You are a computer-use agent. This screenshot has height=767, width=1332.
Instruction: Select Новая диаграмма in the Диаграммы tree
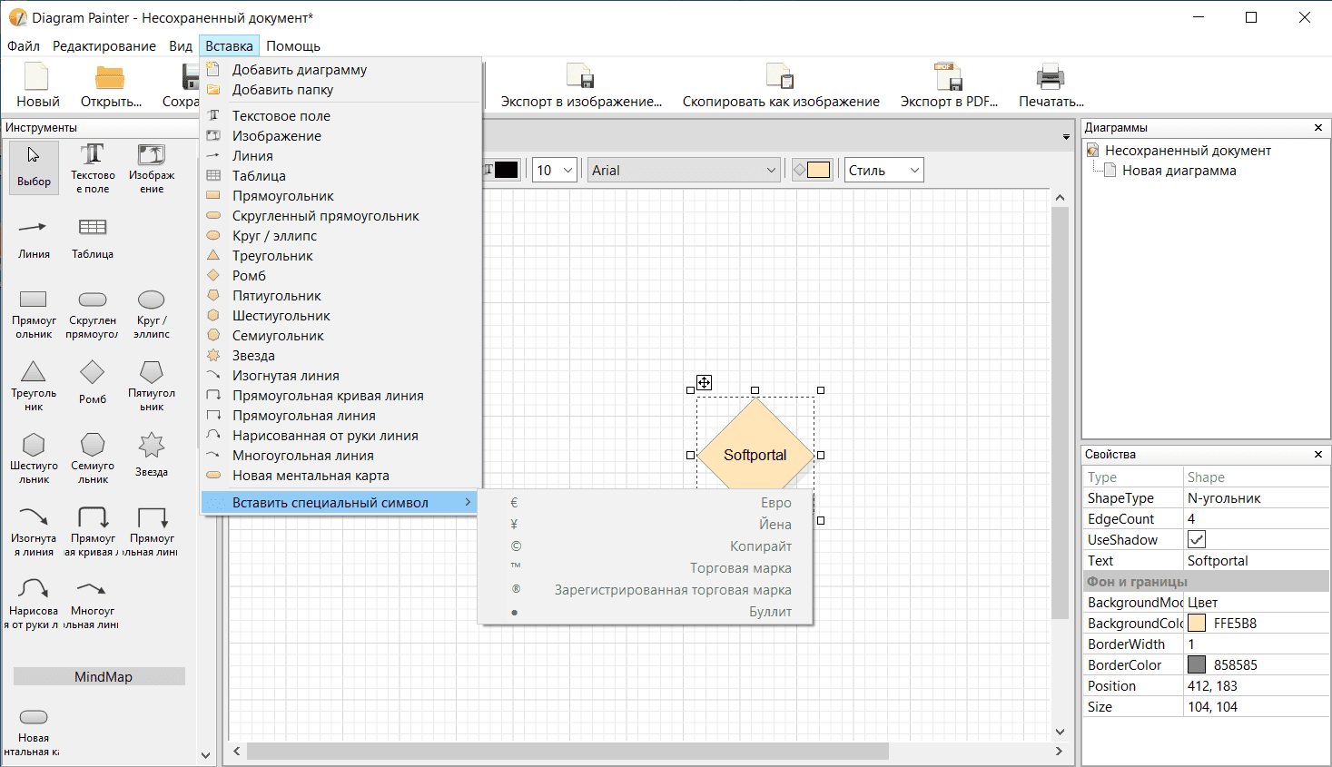click(1179, 171)
